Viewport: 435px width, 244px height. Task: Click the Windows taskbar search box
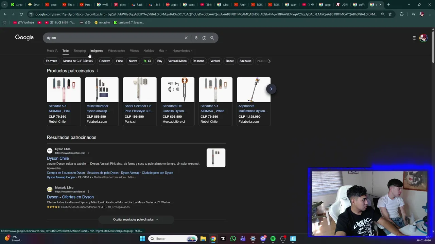coord(173,239)
